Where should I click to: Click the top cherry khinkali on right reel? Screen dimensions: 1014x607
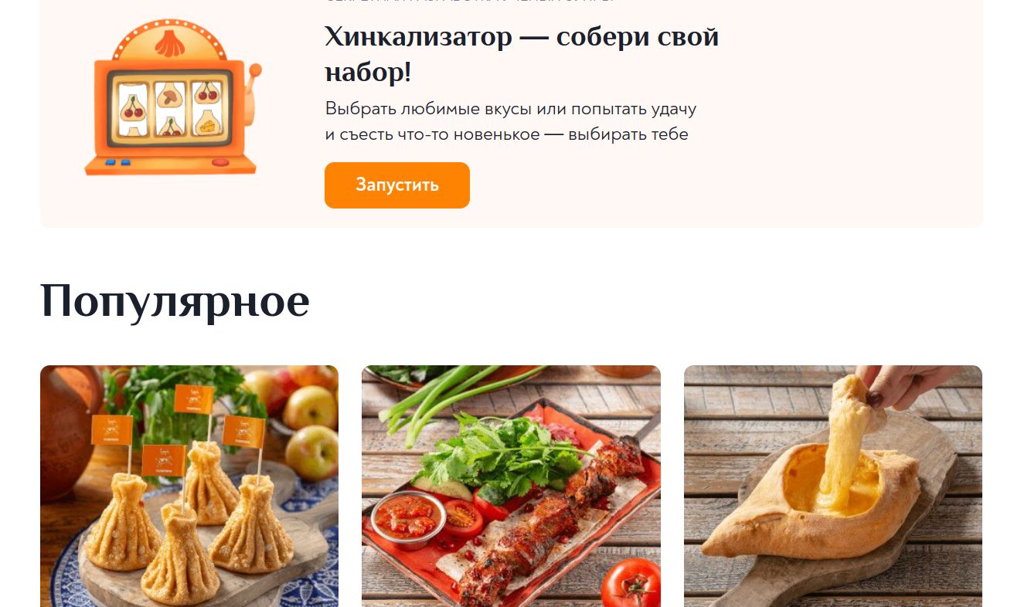pos(207,93)
